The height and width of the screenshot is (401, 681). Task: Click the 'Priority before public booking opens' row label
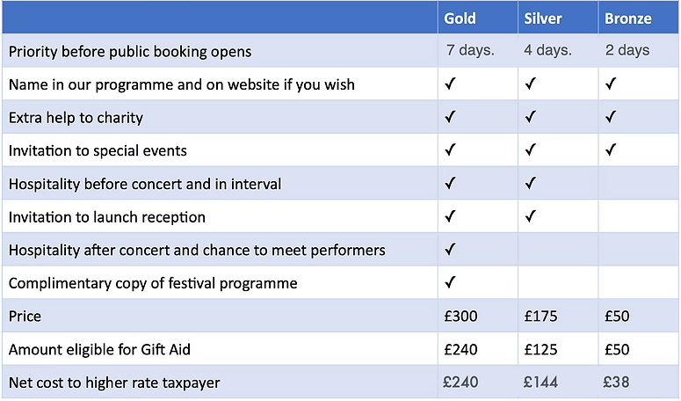pyautogui.click(x=130, y=51)
